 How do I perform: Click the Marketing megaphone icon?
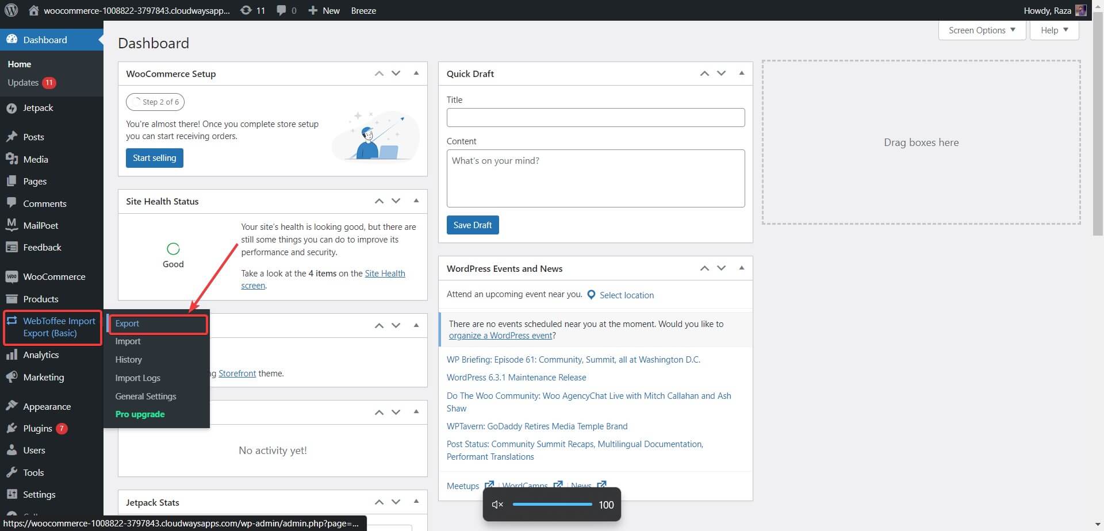click(x=11, y=377)
